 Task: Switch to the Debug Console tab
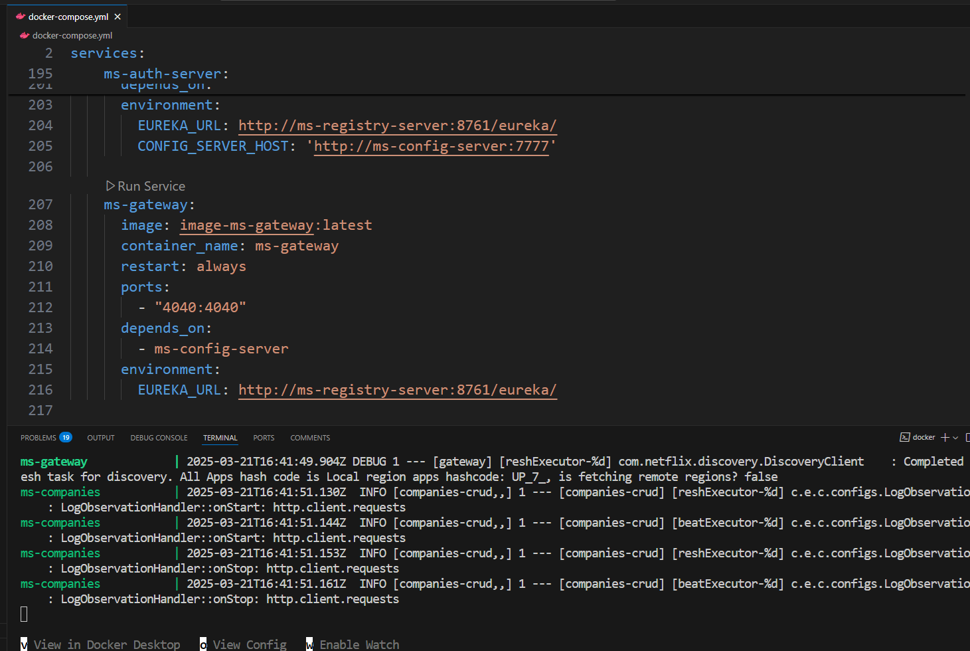click(159, 438)
